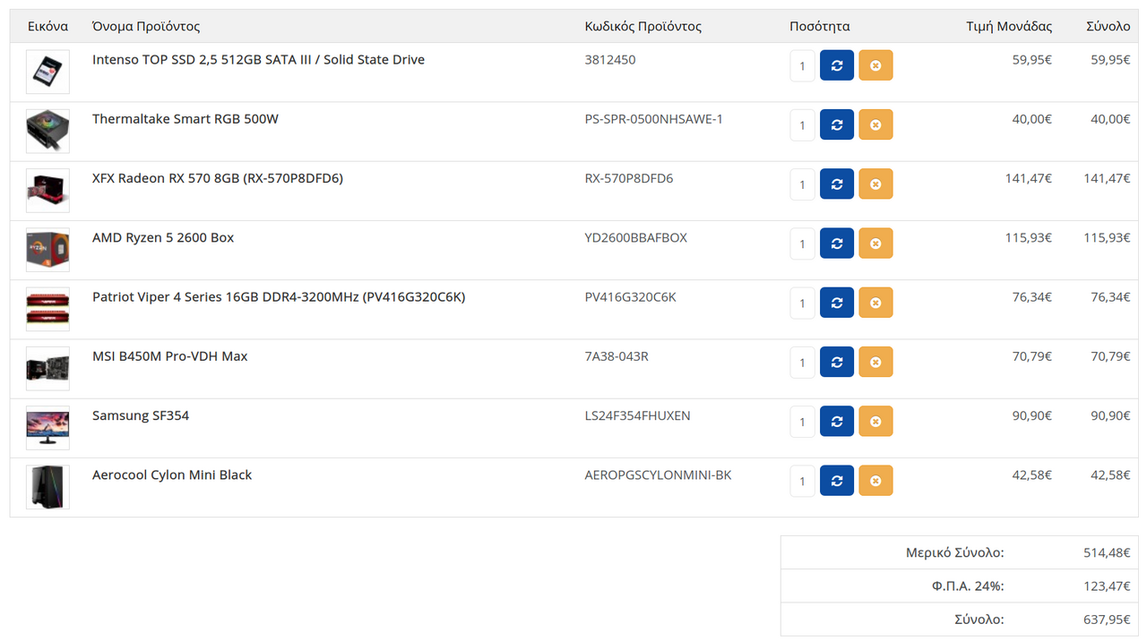1147x641 pixels.
Task: Open MSI motherboard thumbnail image
Action: (x=47, y=368)
